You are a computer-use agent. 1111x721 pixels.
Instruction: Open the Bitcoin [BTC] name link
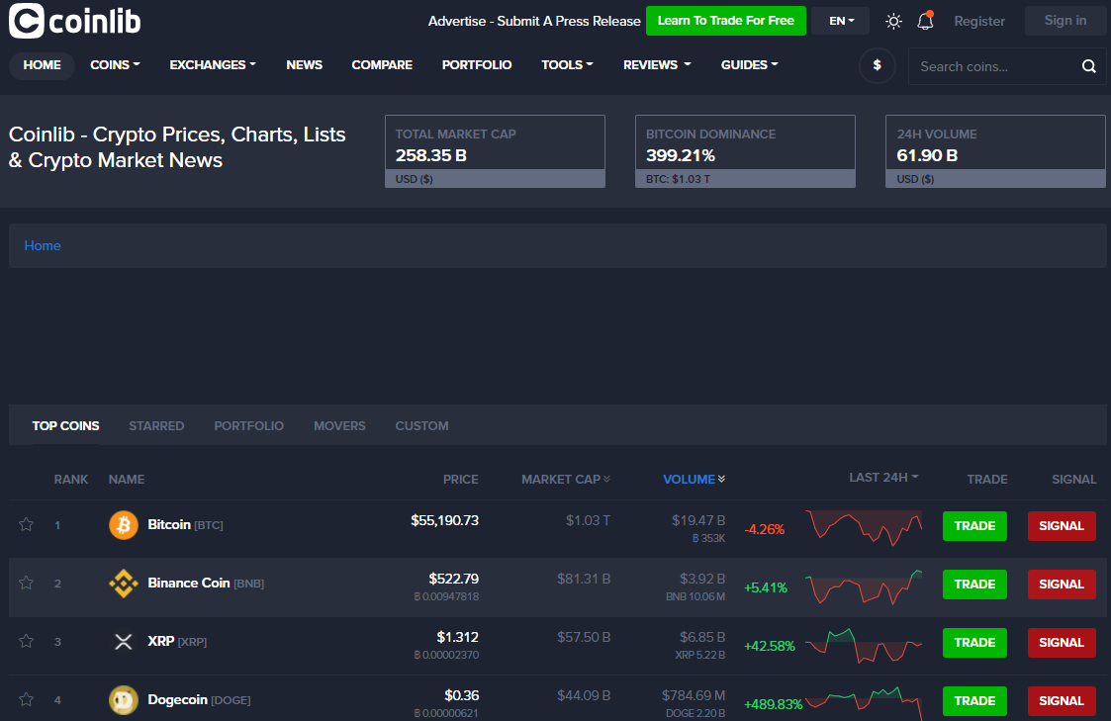185,525
